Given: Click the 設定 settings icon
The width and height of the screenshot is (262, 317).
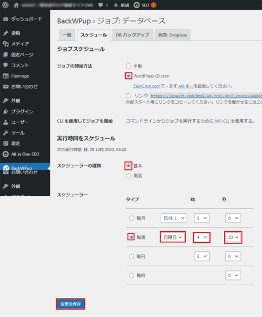Looking at the screenshot, I should [6, 143].
